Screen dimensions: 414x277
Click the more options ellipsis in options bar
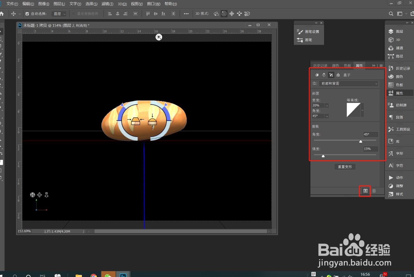186,14
